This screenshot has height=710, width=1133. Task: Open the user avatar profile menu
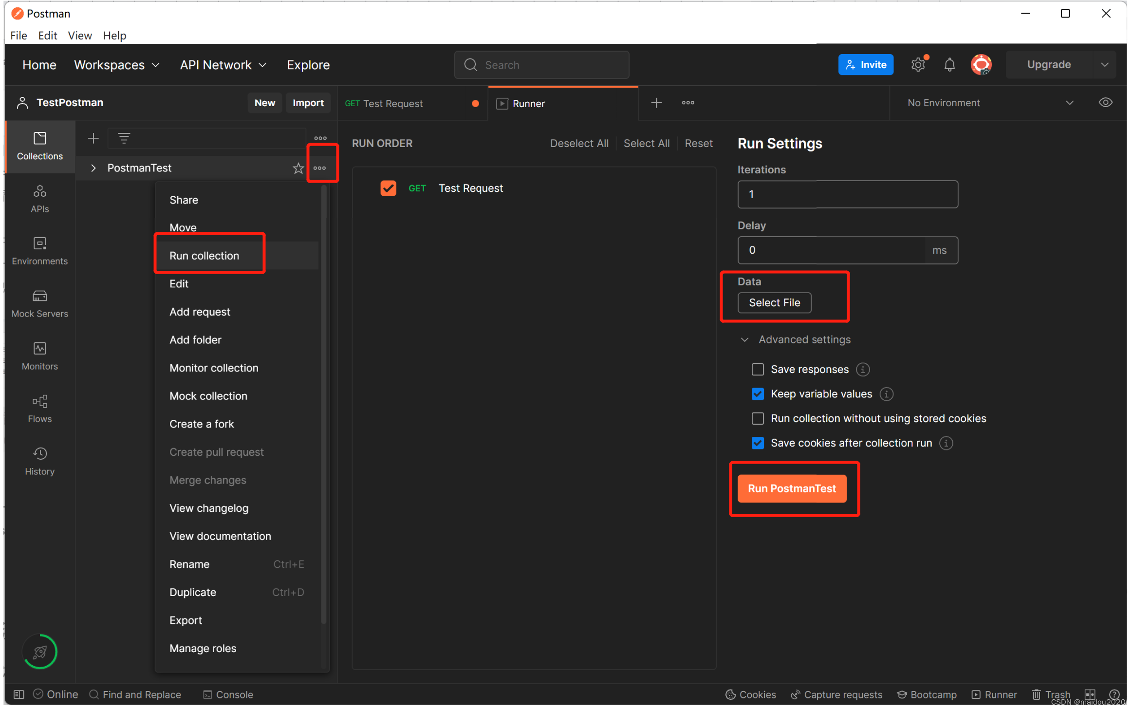click(981, 65)
